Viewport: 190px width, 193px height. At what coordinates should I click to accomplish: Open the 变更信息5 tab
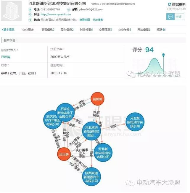[105, 30]
